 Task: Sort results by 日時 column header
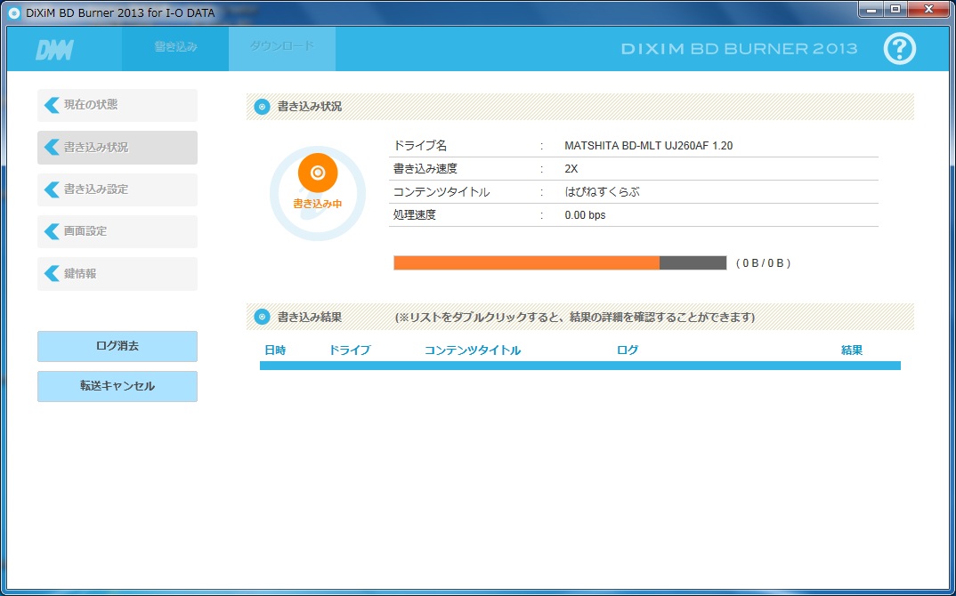[x=275, y=350]
